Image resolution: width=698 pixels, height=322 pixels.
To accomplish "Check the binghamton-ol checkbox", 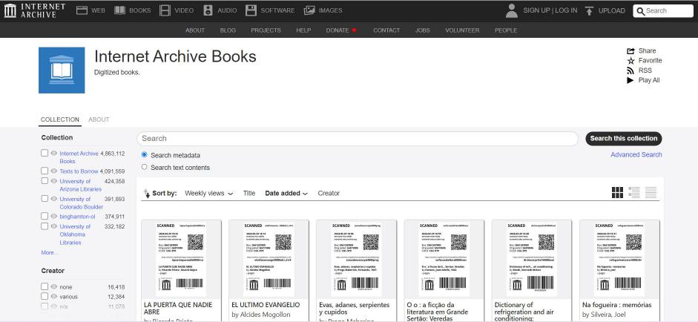I will click(x=45, y=217).
